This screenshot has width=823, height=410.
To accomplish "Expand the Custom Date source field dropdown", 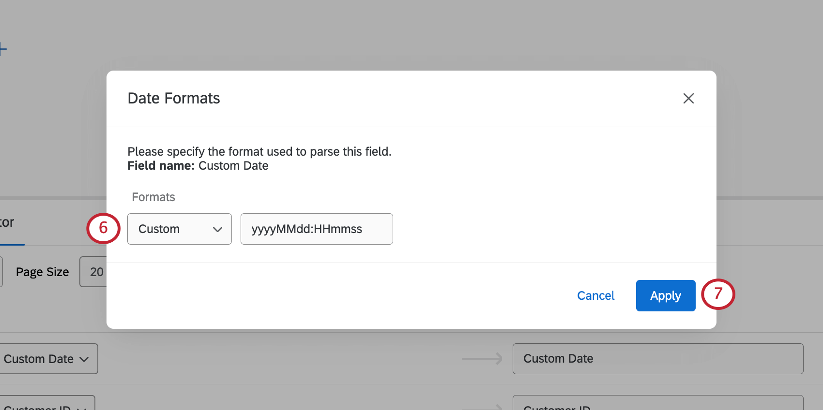I will tap(47, 359).
